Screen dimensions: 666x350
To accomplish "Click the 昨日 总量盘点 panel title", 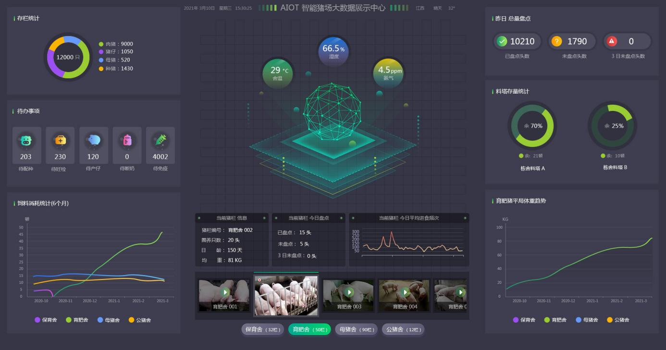I will [x=513, y=18].
